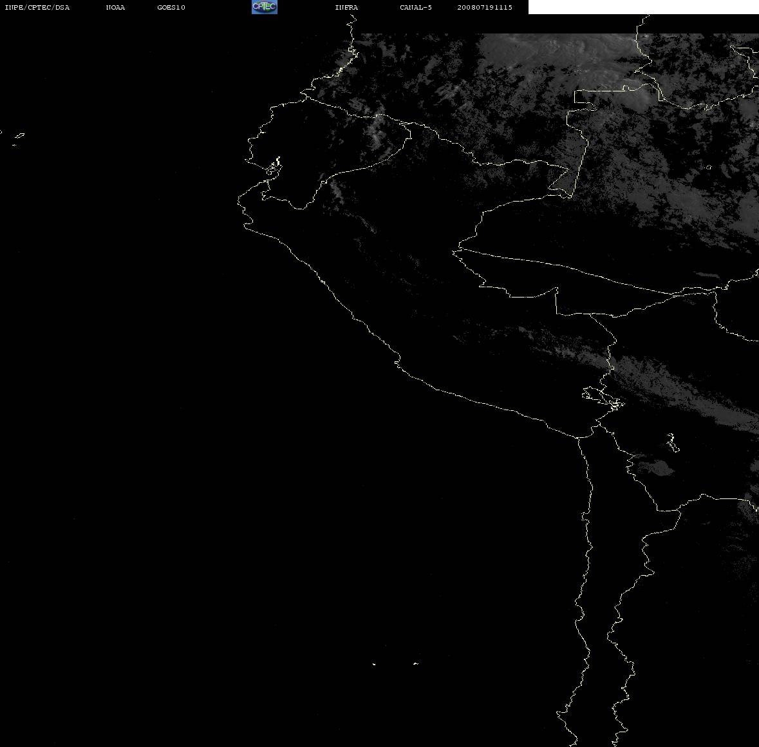Click the INPE/CPTEC/DSA header label
759x747 pixels.
click(x=37, y=7)
